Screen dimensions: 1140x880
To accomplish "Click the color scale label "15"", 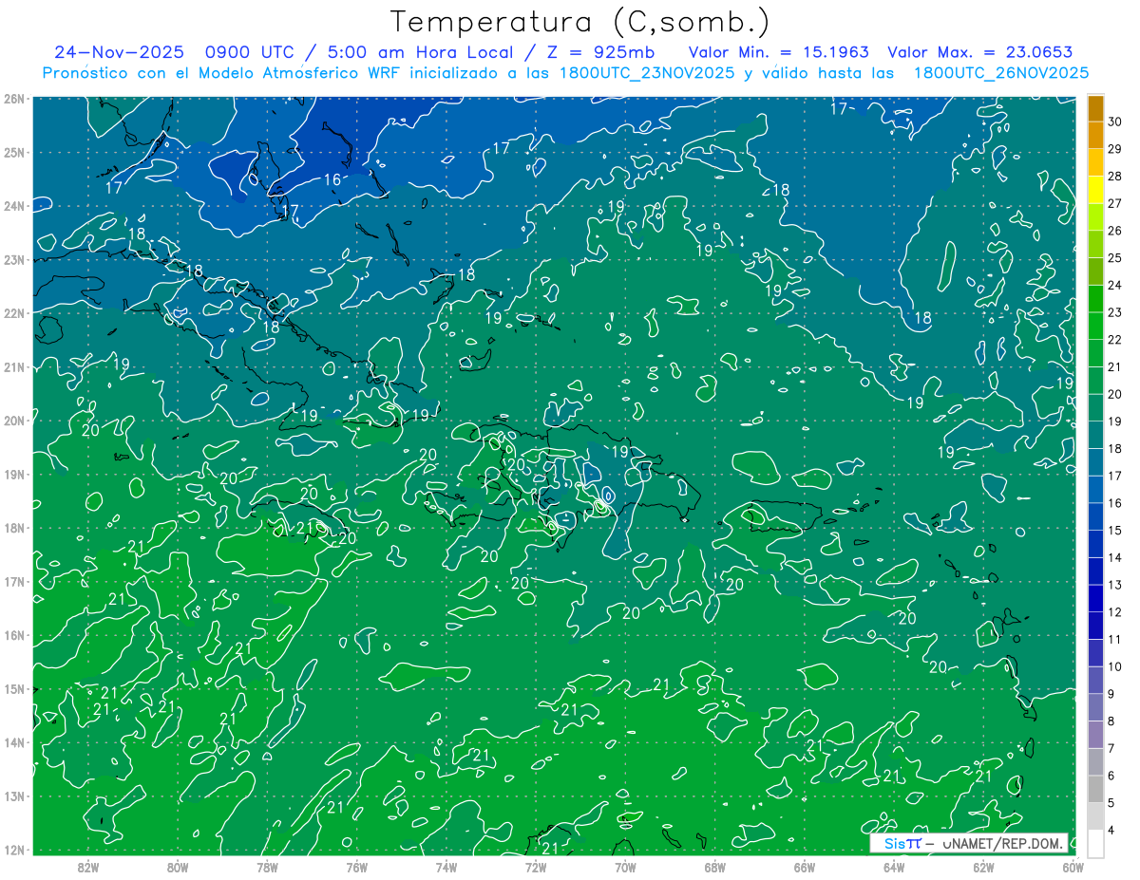I will 1114,531.
